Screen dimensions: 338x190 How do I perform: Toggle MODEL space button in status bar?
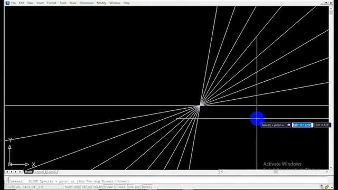click(147, 187)
